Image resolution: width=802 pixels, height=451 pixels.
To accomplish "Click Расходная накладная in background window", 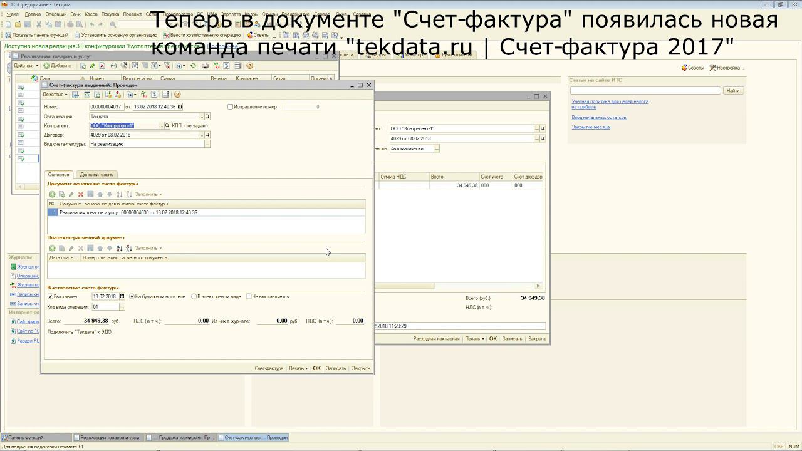I will point(436,339).
